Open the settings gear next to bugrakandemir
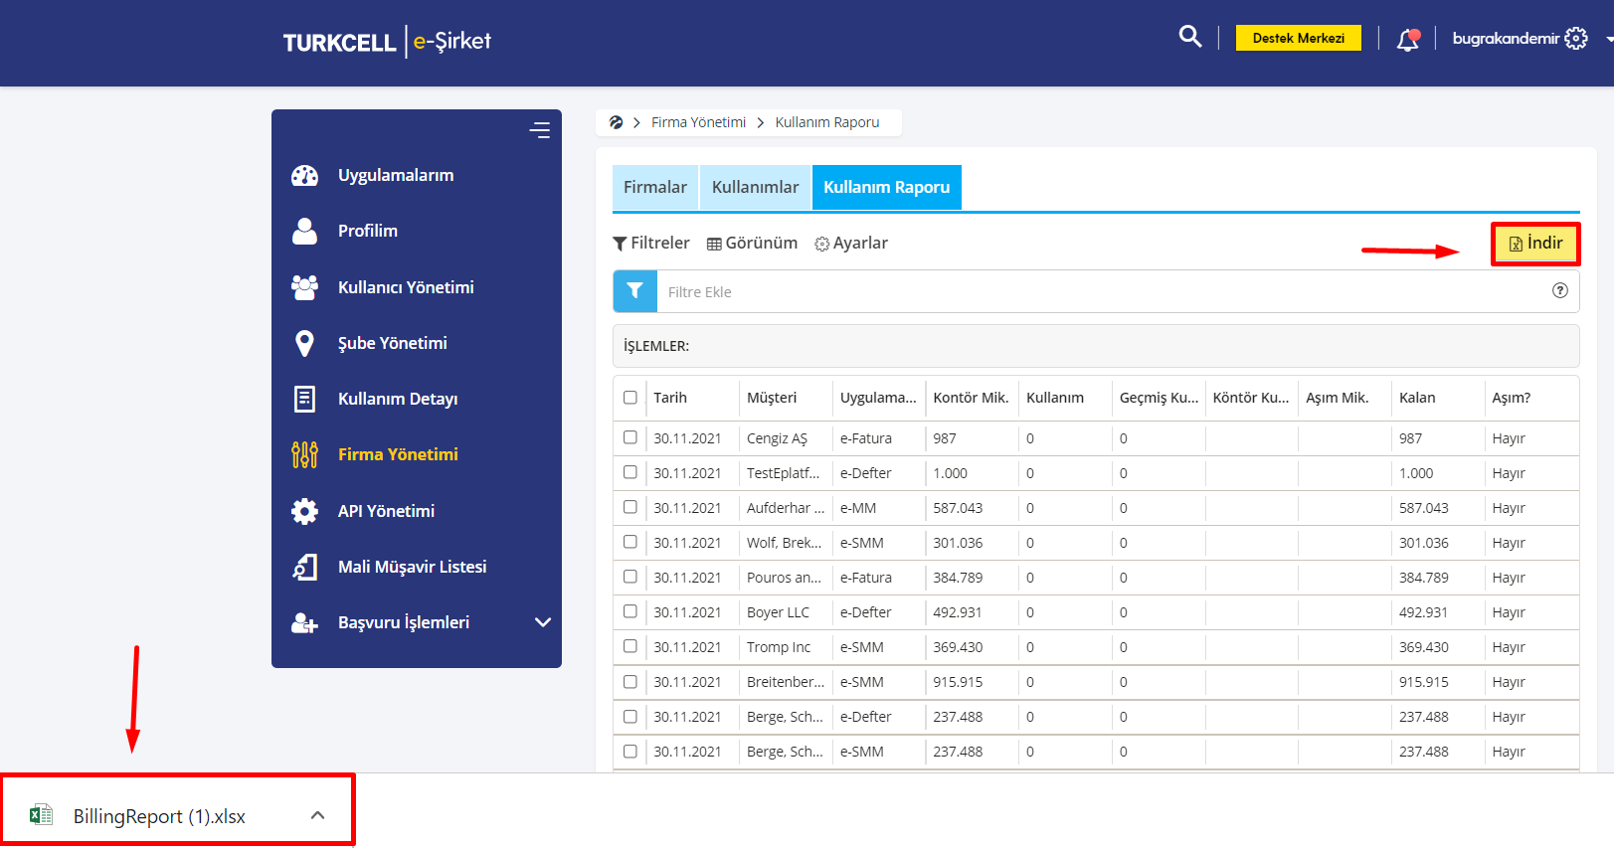 click(1576, 38)
